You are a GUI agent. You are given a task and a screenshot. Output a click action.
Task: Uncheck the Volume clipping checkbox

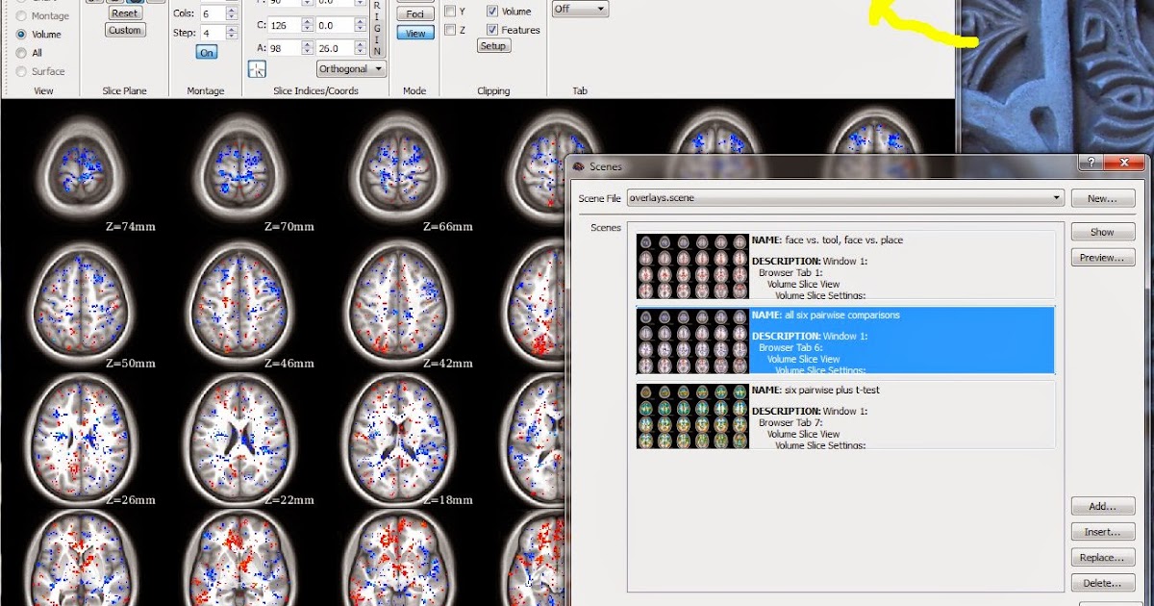[x=492, y=12]
